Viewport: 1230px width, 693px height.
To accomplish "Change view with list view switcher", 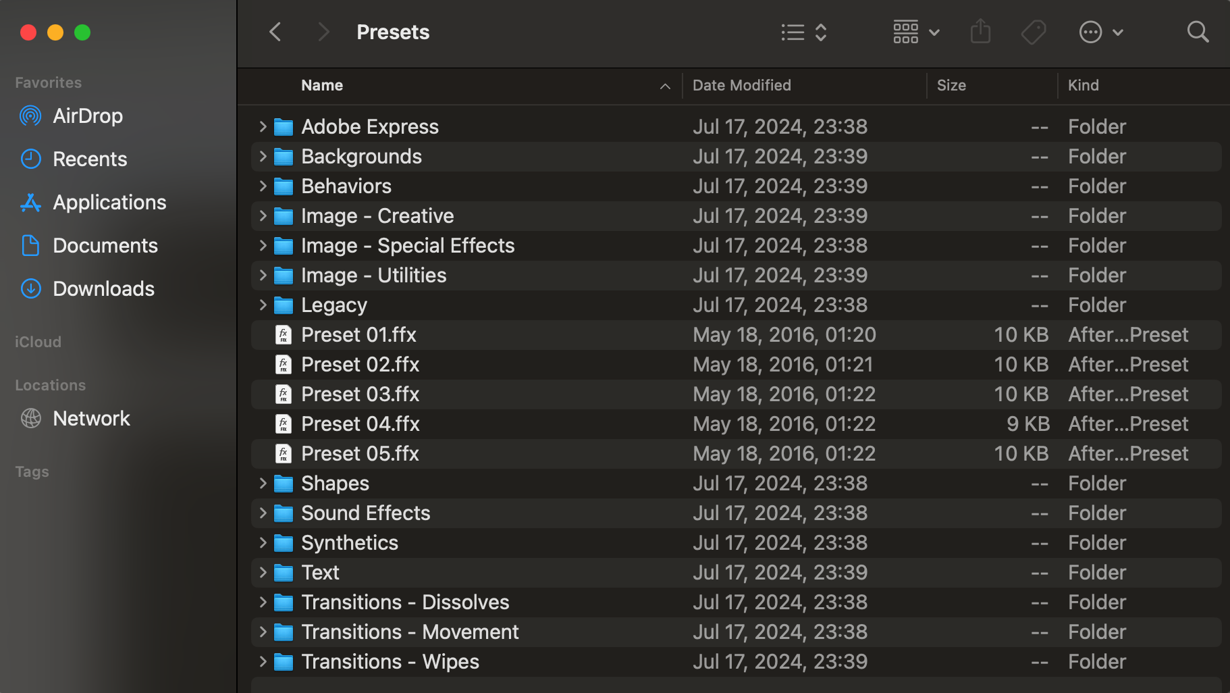I will pyautogui.click(x=803, y=32).
